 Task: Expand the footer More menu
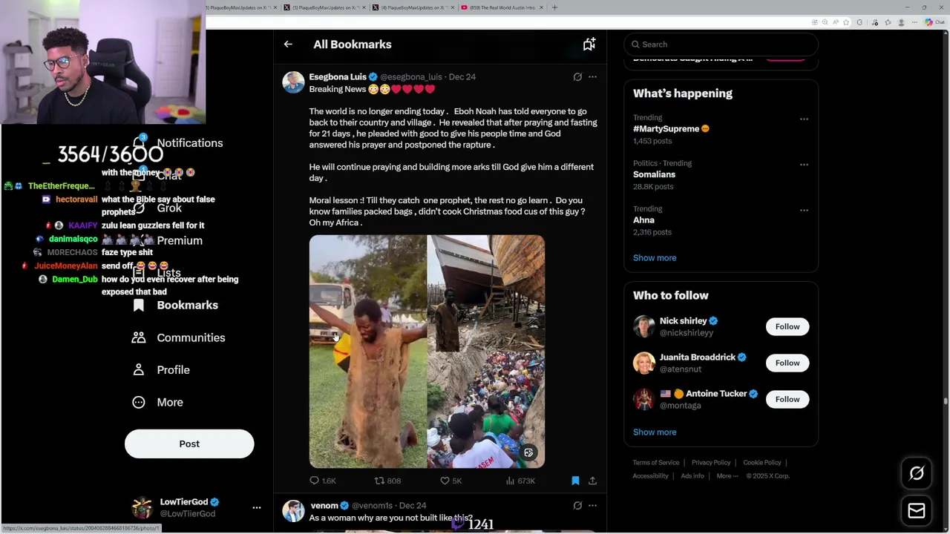point(727,476)
